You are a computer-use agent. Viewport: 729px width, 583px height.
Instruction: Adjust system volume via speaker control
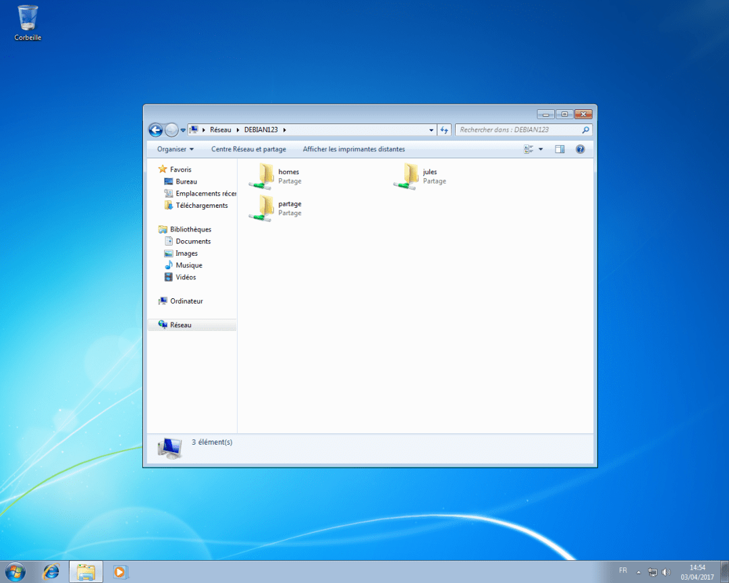666,572
